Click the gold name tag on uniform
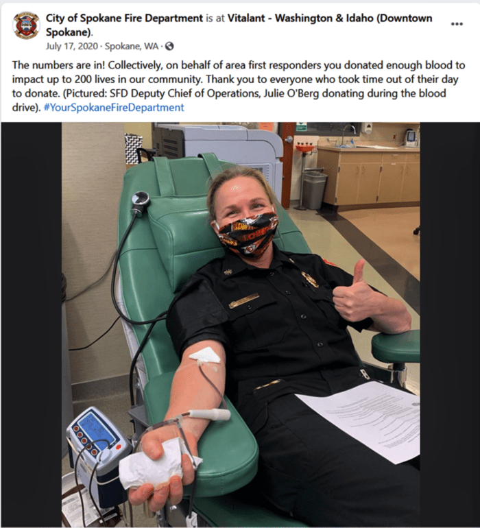 pos(244,301)
